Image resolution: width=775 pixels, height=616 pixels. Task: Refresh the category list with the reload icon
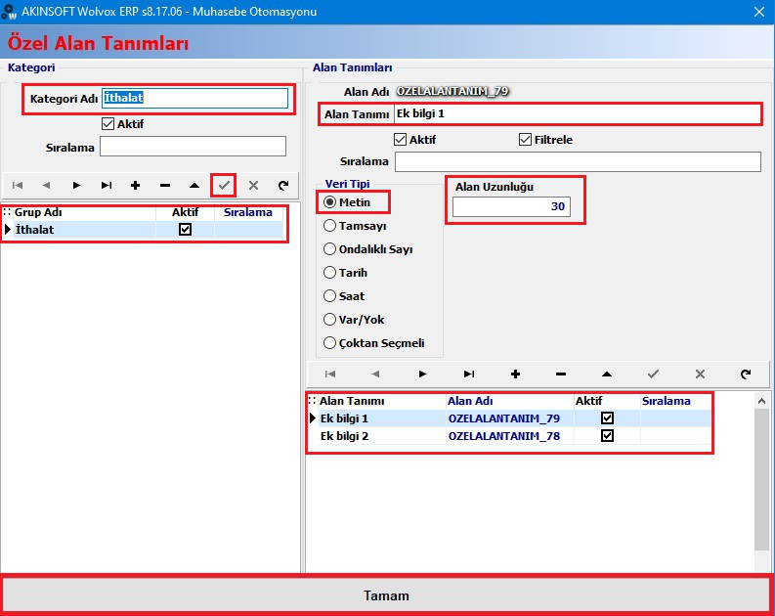283,186
